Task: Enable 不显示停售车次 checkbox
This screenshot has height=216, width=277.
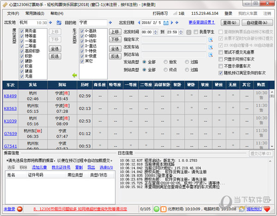Action: point(221,66)
